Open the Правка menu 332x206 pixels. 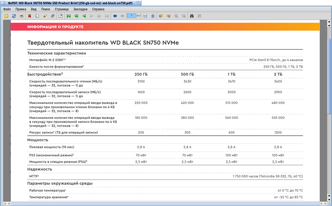(x=21, y=9)
